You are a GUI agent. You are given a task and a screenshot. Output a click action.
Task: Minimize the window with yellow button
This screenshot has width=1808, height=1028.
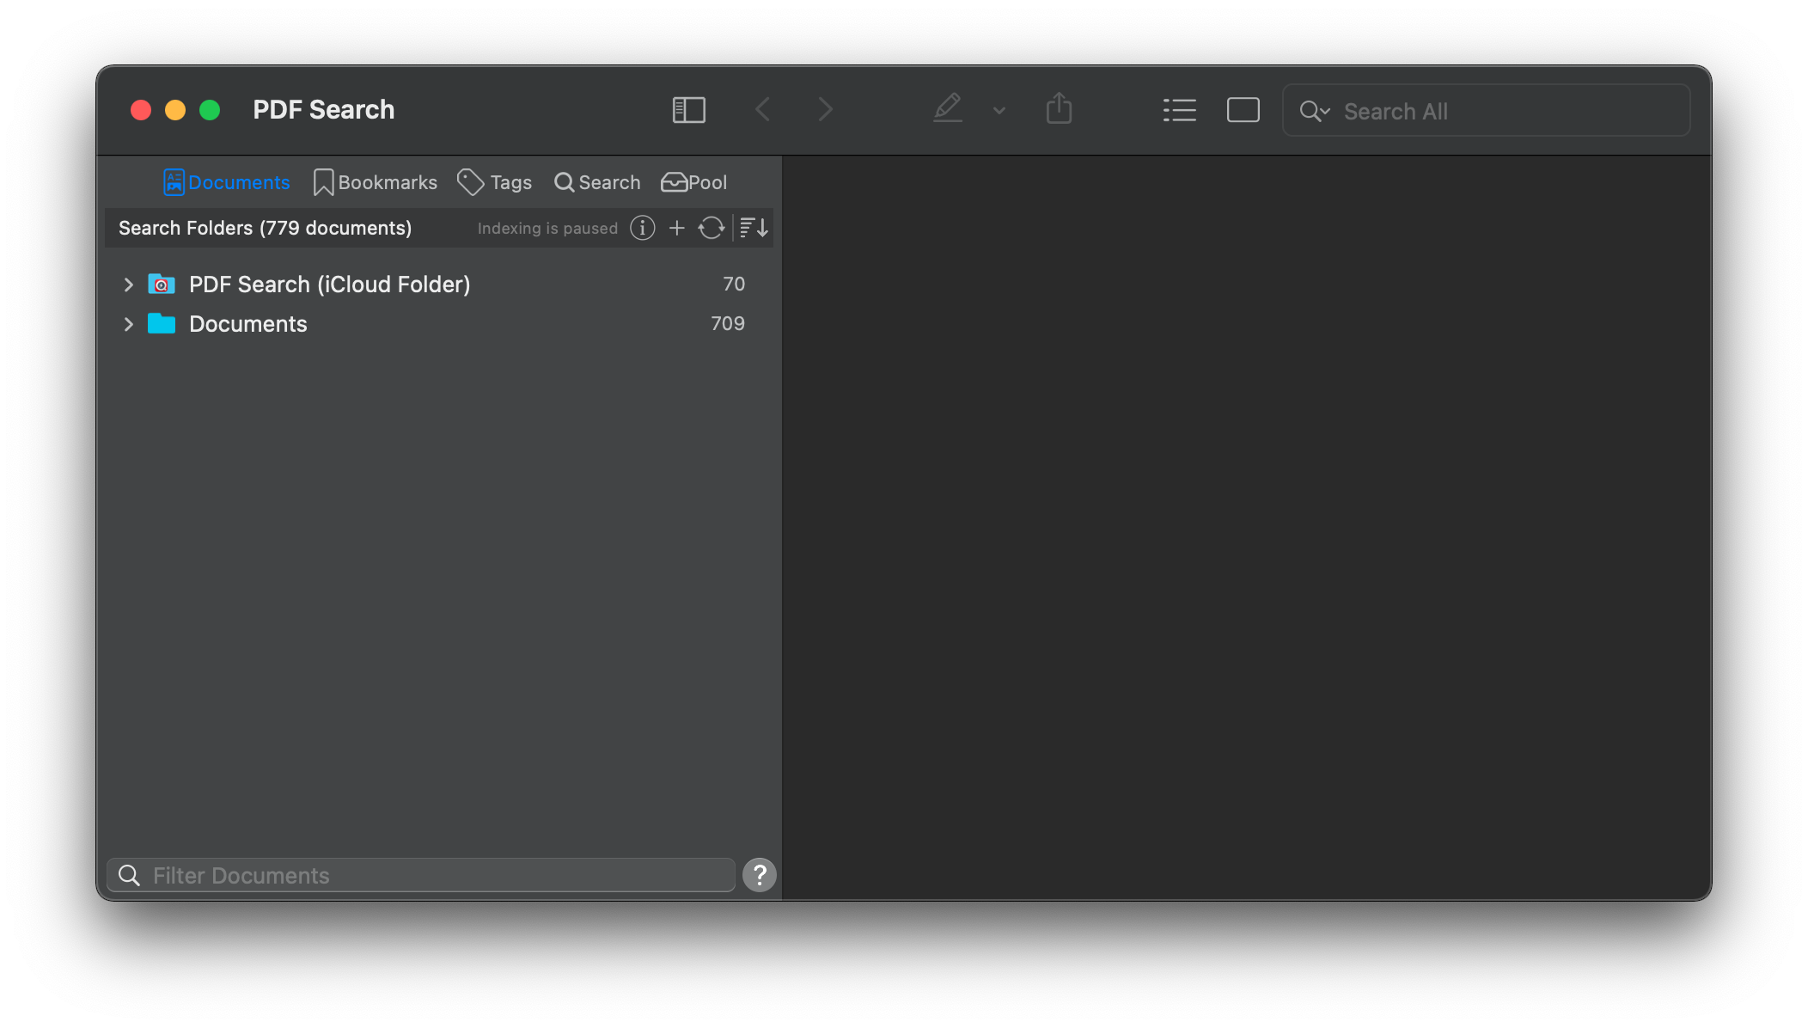175,110
